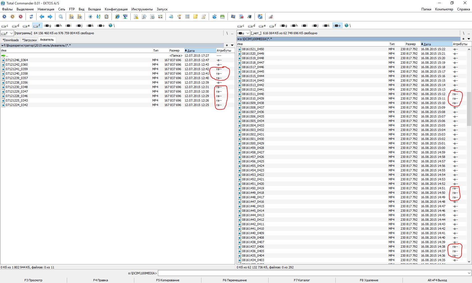
Task: Expand the command line history dropdown
Action: tap(469, 273)
